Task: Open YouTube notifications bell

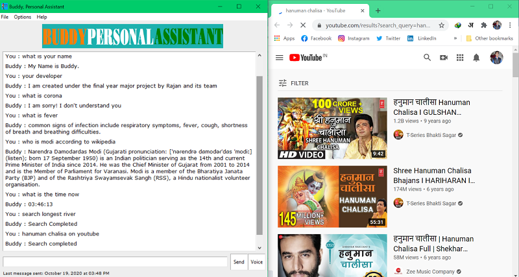Action: tap(476, 58)
